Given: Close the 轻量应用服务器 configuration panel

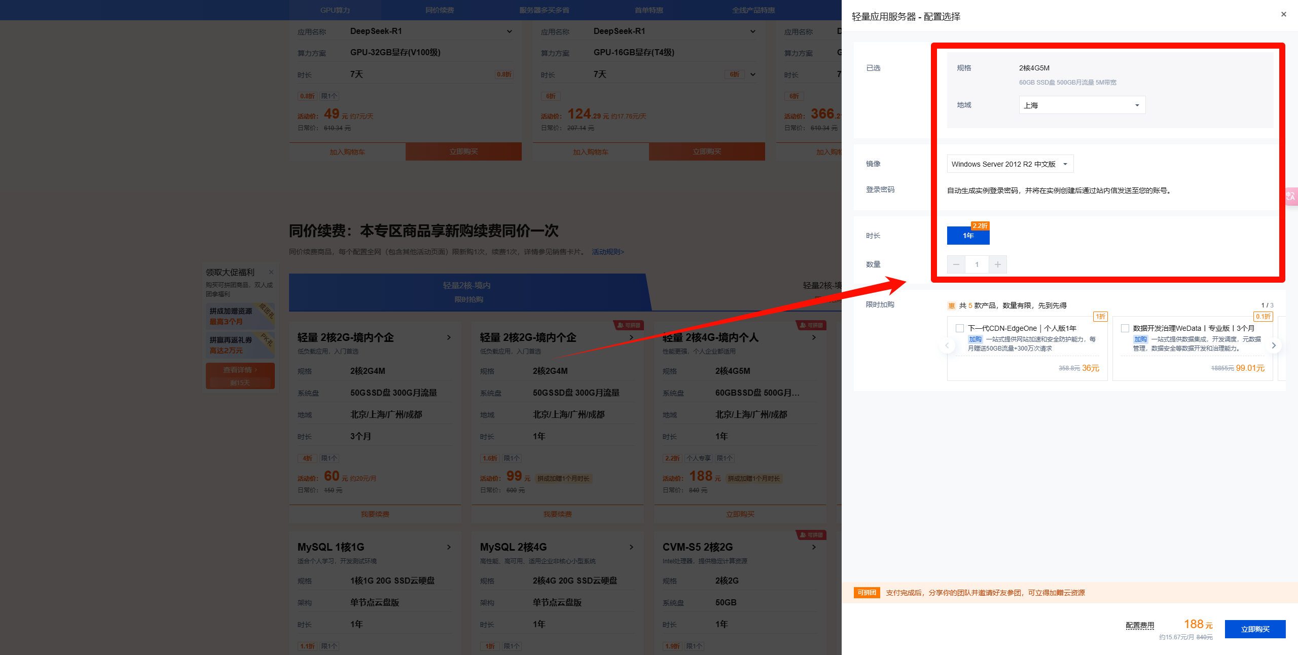Looking at the screenshot, I should tap(1284, 14).
